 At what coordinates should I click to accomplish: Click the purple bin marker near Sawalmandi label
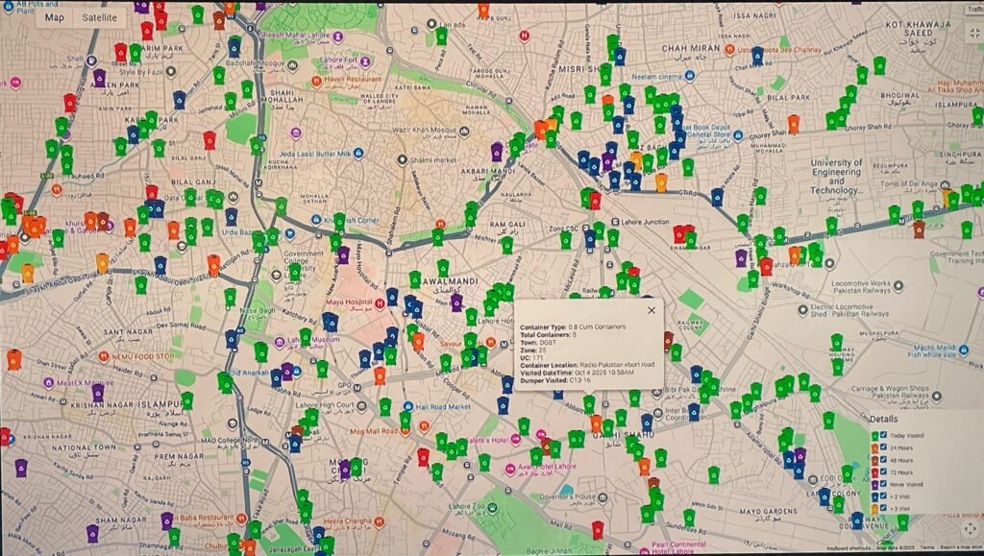coord(456,302)
